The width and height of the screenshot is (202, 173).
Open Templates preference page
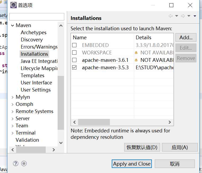tap(32, 75)
